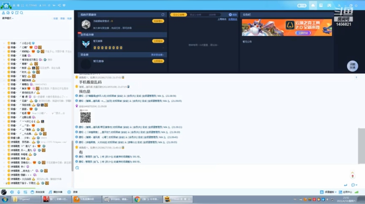Open the chat bubble dropdown near send
Image resolution: width=365 pixels, height=204 pixels.
(x=354, y=185)
